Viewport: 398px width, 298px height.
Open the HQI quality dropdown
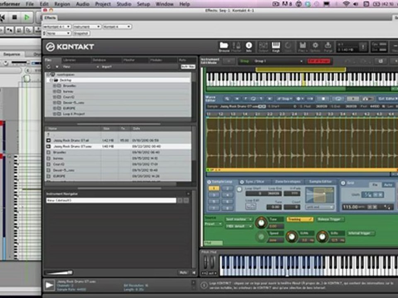point(239,226)
